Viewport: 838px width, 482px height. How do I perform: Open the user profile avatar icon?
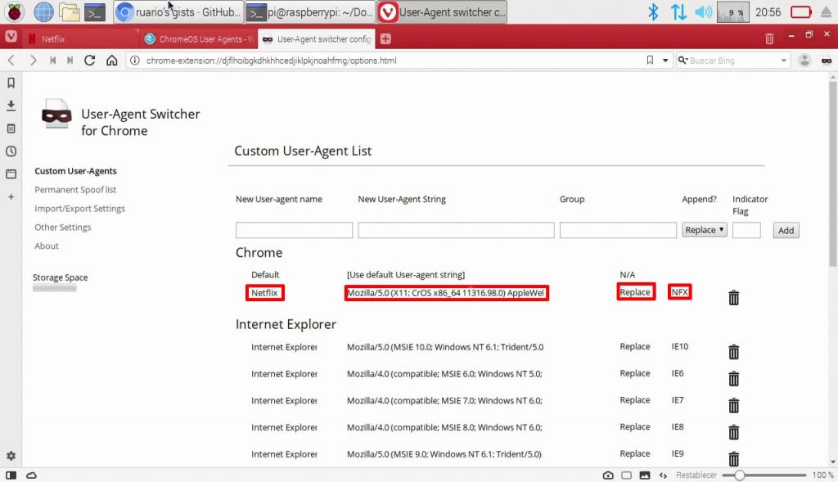(x=804, y=61)
